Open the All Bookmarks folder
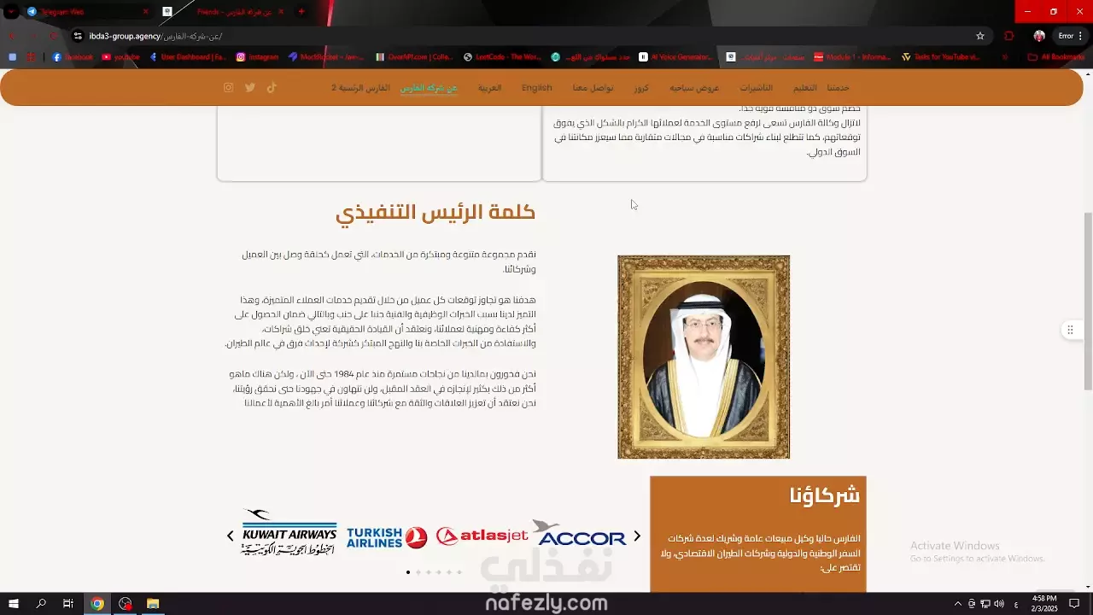This screenshot has width=1093, height=615. (x=1056, y=57)
